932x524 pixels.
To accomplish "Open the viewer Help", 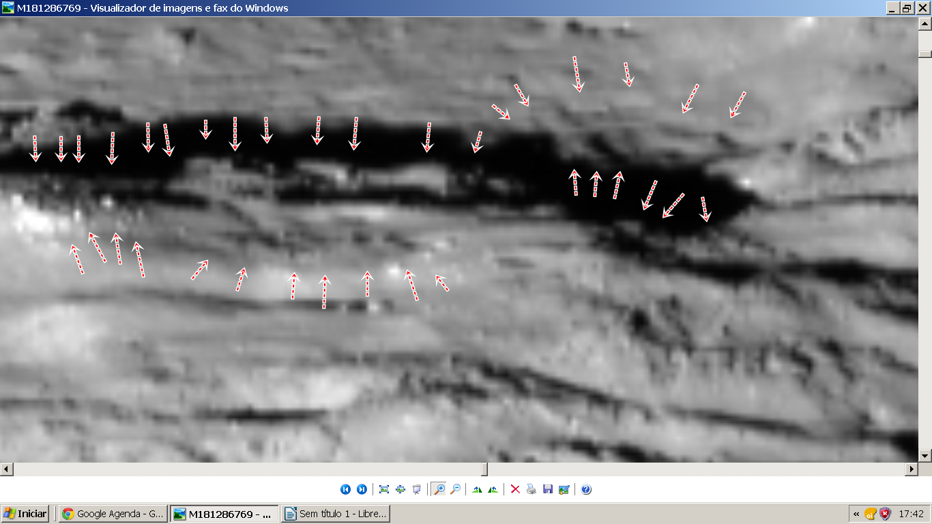I will point(586,489).
